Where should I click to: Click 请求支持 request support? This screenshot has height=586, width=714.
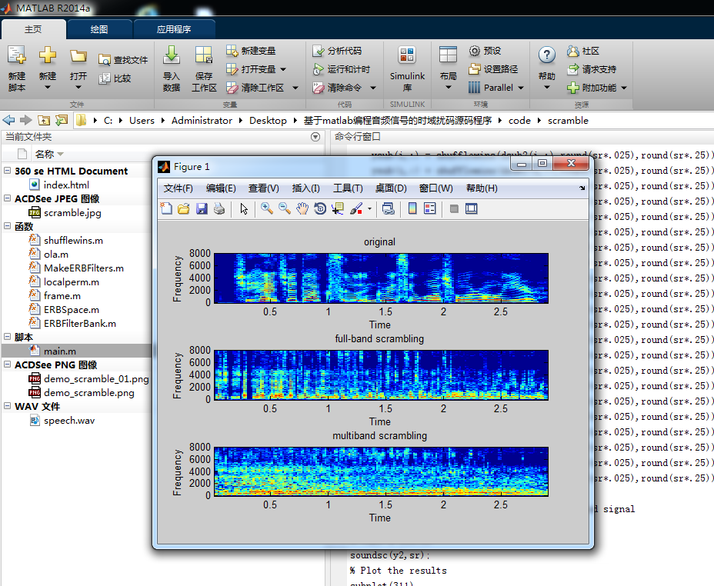point(592,69)
